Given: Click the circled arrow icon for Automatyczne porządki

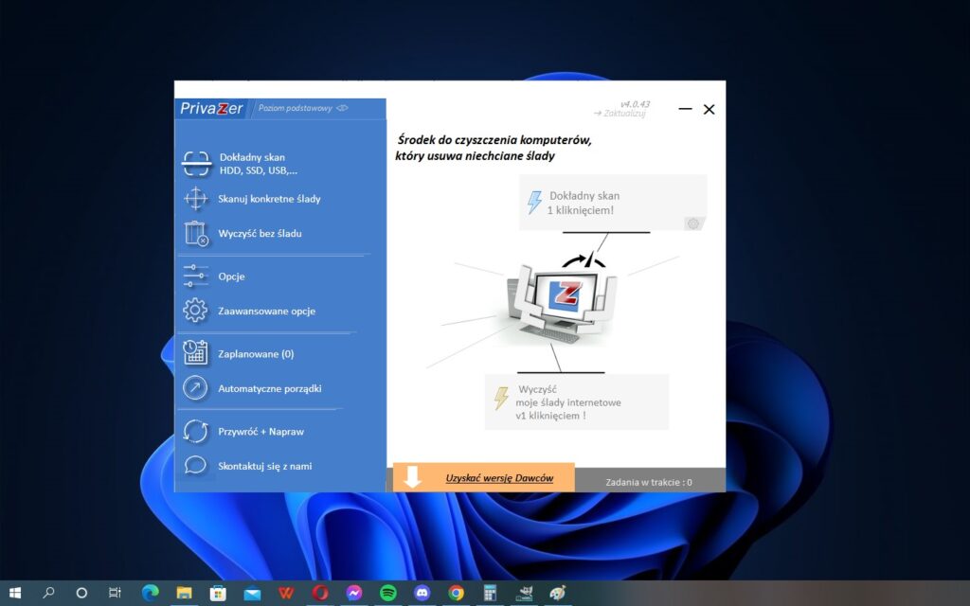Looking at the screenshot, I should pyautogui.click(x=195, y=388).
